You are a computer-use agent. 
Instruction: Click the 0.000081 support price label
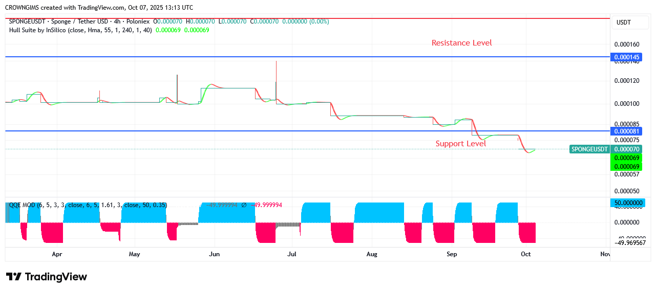coord(625,131)
